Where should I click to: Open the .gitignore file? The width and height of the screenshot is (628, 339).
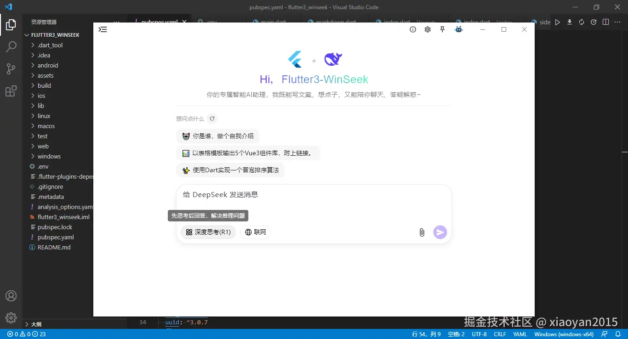50,186
